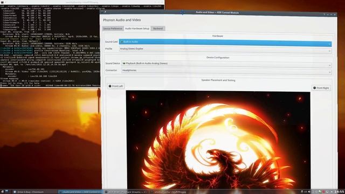The image size is (345, 194).
Task: Click the help question mark in KDE Control Module title bar
Action: (324, 15)
